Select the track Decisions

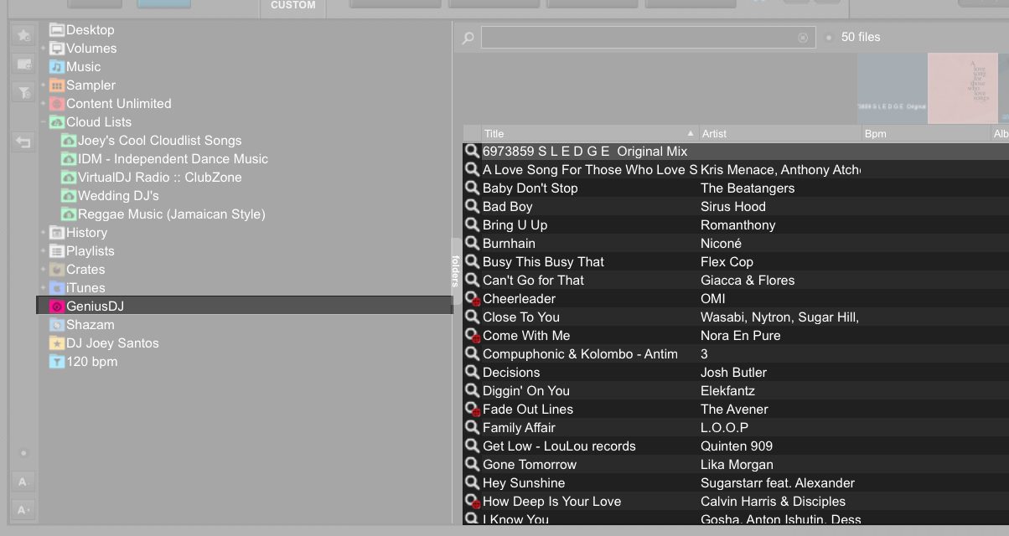(736, 373)
